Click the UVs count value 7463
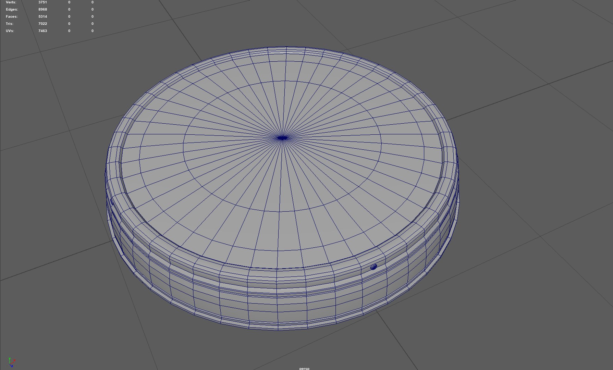613x370 pixels. click(42, 31)
